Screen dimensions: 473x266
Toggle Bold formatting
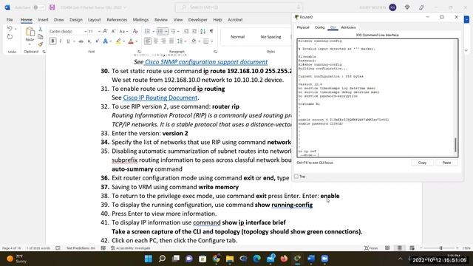pyautogui.click(x=52, y=41)
